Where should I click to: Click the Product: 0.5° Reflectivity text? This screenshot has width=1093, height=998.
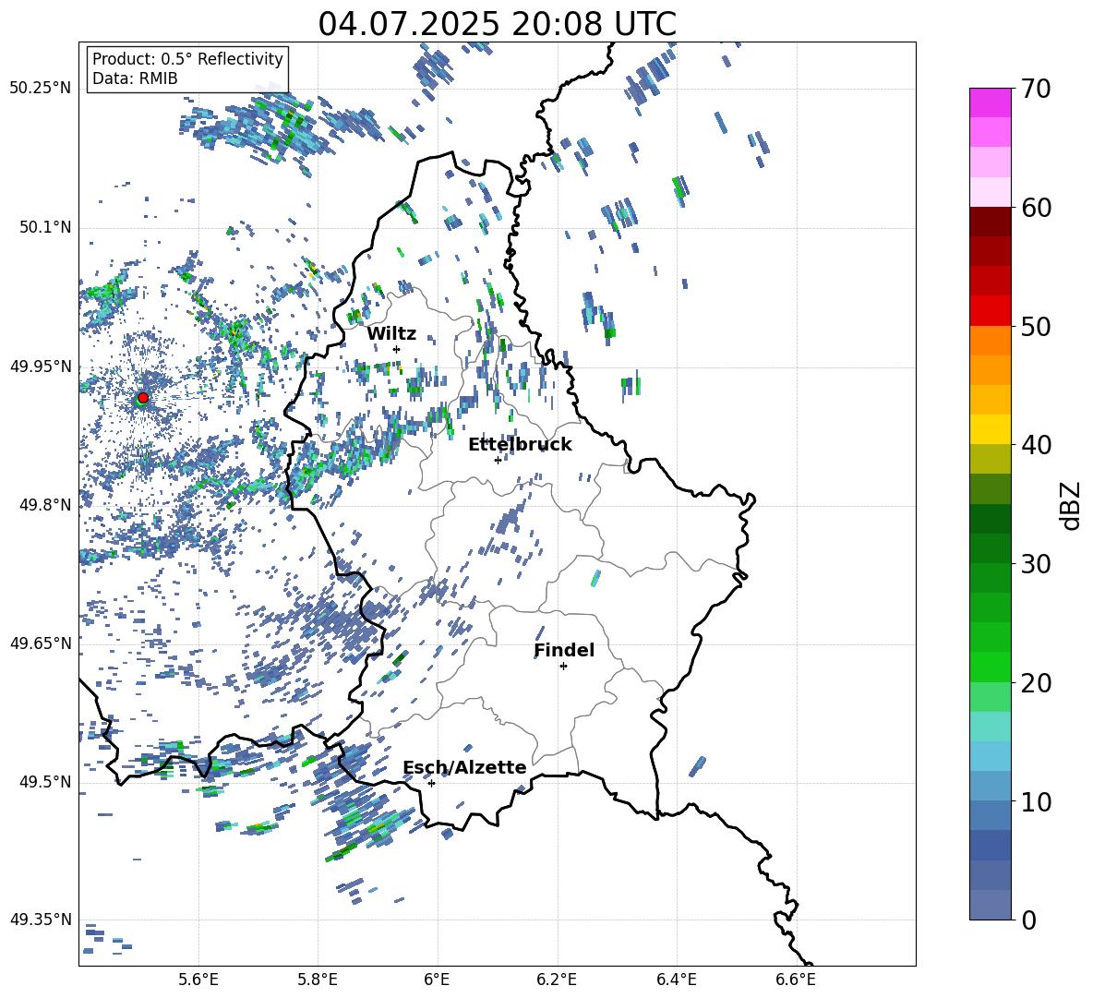point(187,59)
